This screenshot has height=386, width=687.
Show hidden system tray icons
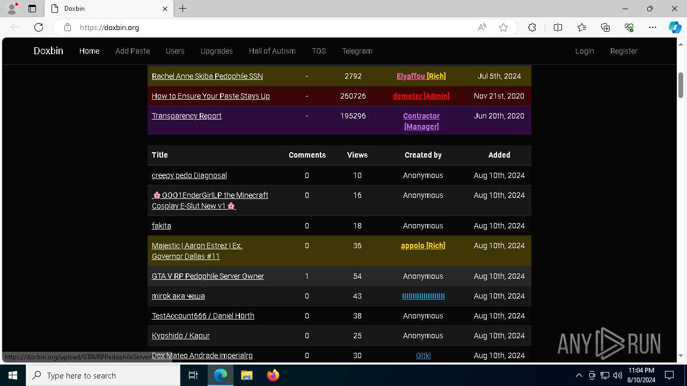coord(579,375)
